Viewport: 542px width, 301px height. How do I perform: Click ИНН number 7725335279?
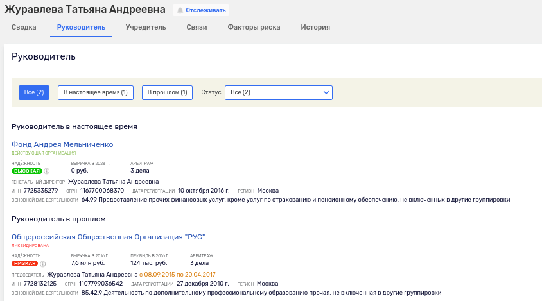(40, 191)
